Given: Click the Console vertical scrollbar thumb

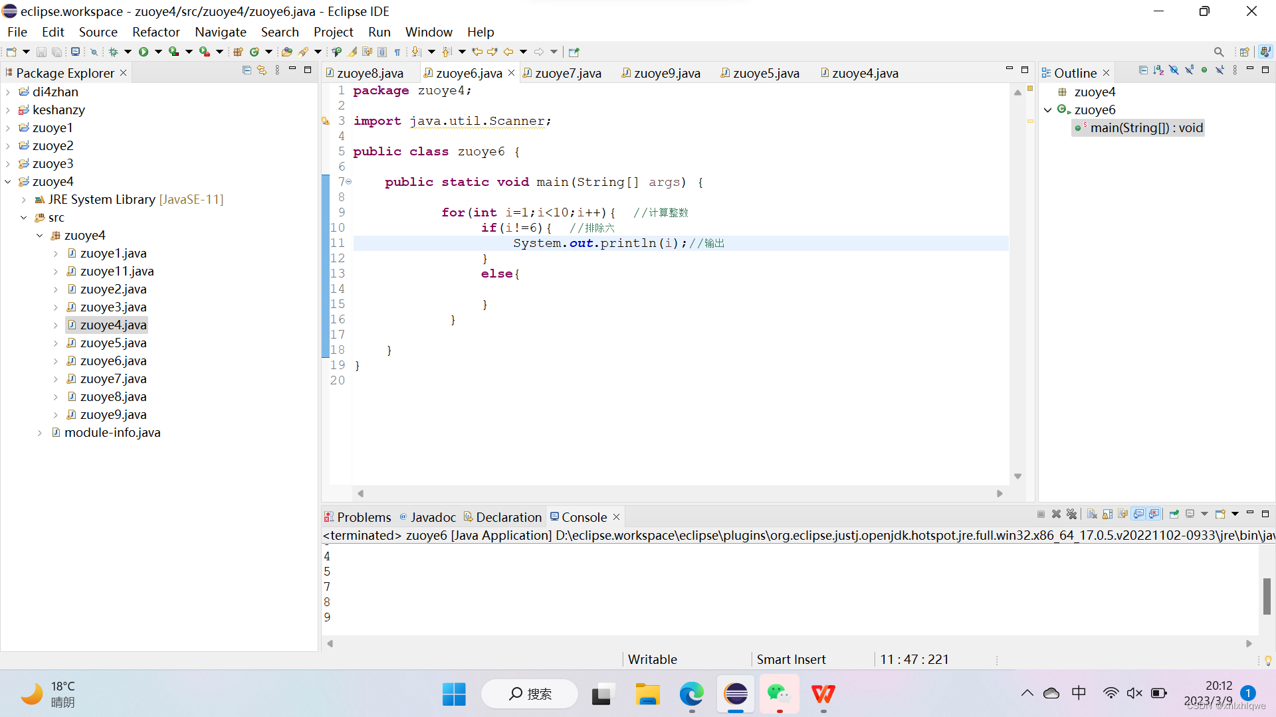Looking at the screenshot, I should click(1267, 596).
